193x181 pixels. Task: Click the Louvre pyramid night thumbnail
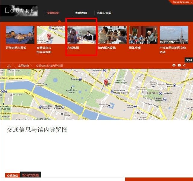pyautogui.click(x=20, y=35)
